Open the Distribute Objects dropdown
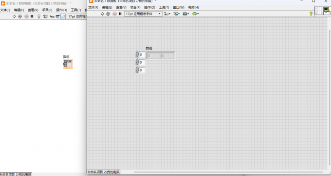 177,14
